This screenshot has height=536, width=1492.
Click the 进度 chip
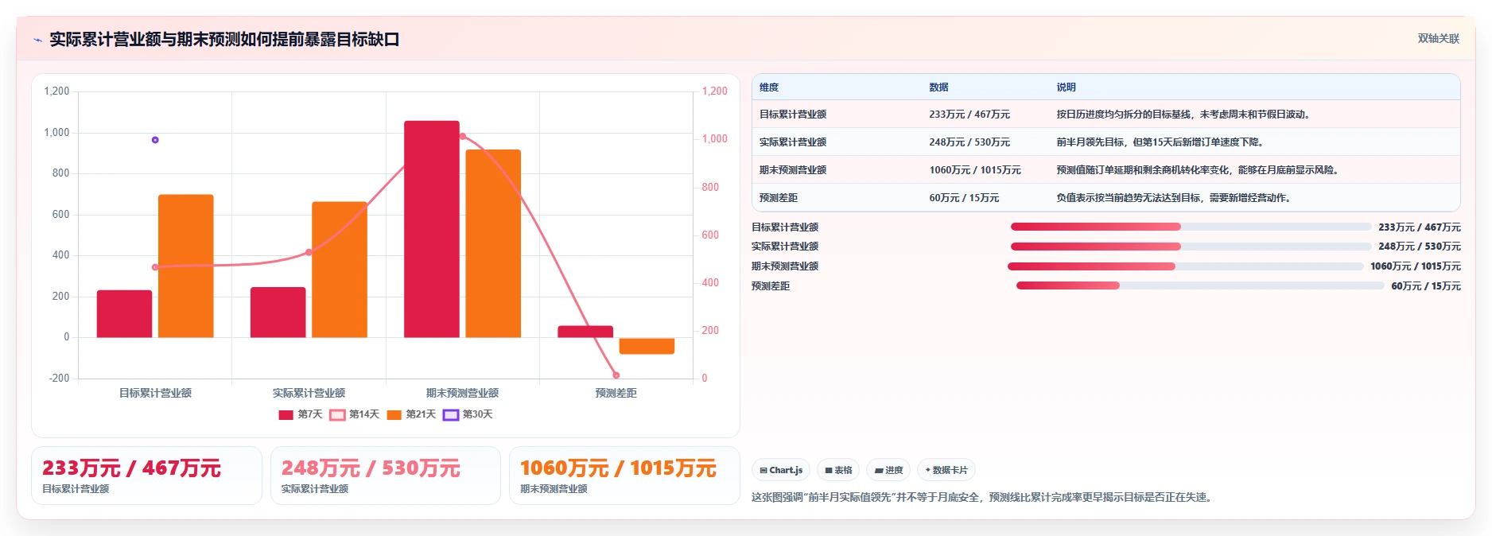click(x=888, y=470)
